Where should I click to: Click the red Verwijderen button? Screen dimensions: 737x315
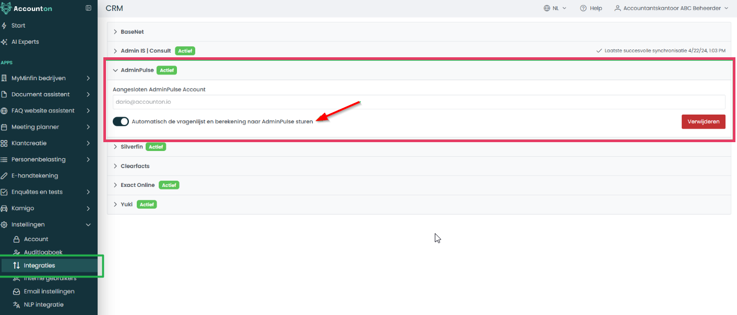click(x=703, y=122)
